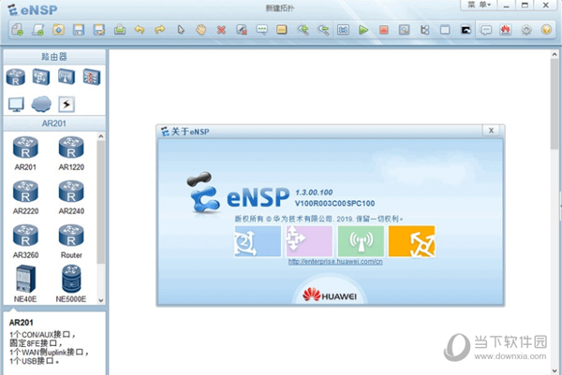Screen dimensions: 562x375
Task: Add a text note with the speech-bubble tool
Action: (x=262, y=29)
